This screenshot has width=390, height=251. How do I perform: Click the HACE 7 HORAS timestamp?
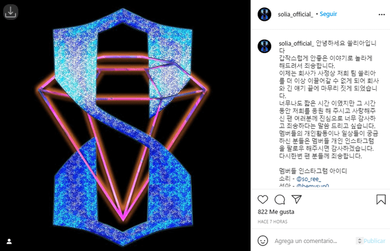272,222
